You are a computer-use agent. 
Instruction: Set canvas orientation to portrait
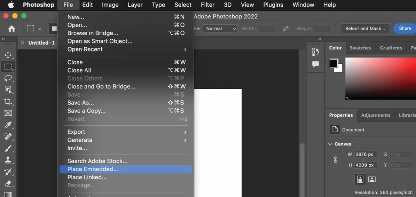coord(360,179)
